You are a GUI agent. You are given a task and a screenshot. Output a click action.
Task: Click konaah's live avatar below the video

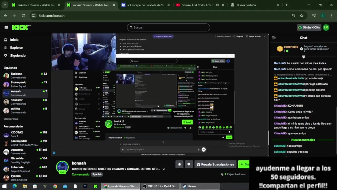point(62,167)
